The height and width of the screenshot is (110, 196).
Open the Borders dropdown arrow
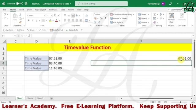coord(46,20)
